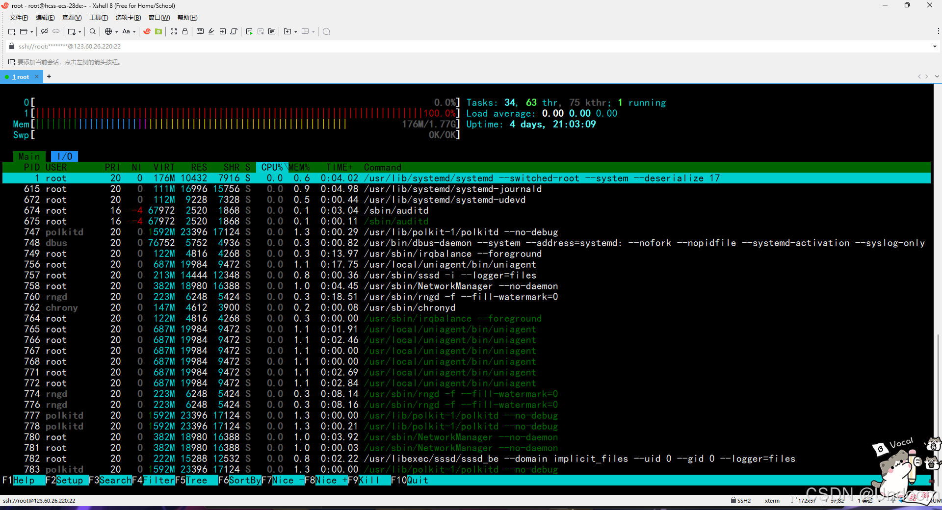
Task: Click the Font Aa icon
Action: coord(126,31)
